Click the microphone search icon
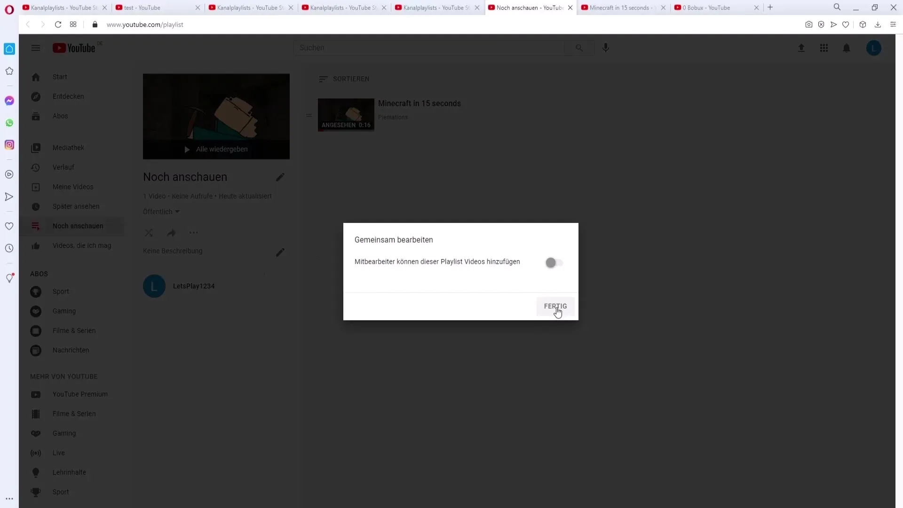This screenshot has width=903, height=508. tap(606, 47)
